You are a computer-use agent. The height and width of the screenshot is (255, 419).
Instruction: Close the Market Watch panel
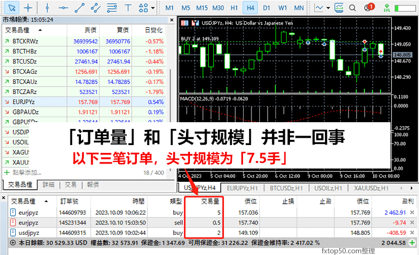[172, 20]
